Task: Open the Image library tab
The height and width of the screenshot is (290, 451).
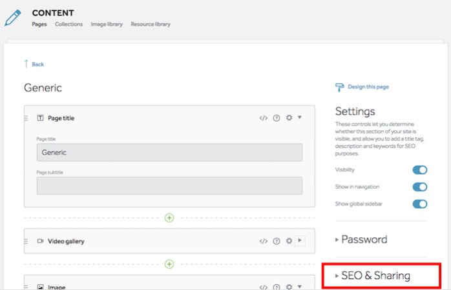Action: pos(107,24)
